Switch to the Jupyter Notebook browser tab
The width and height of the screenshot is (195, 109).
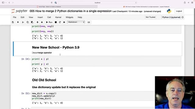(146, 7)
